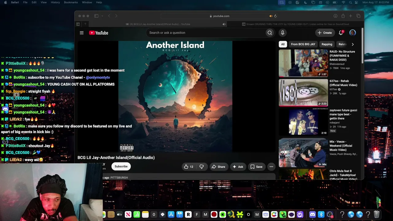
Task: Open the Trash in the Dock
Action: 377,215
